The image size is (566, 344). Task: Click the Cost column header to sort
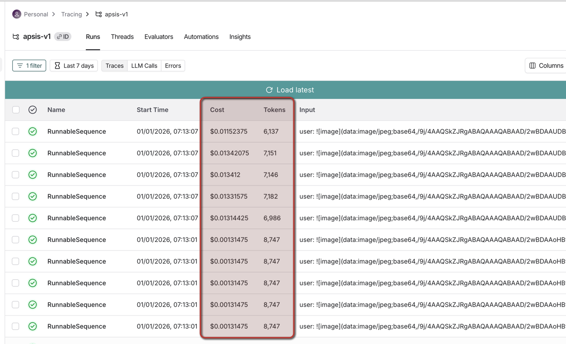(217, 110)
